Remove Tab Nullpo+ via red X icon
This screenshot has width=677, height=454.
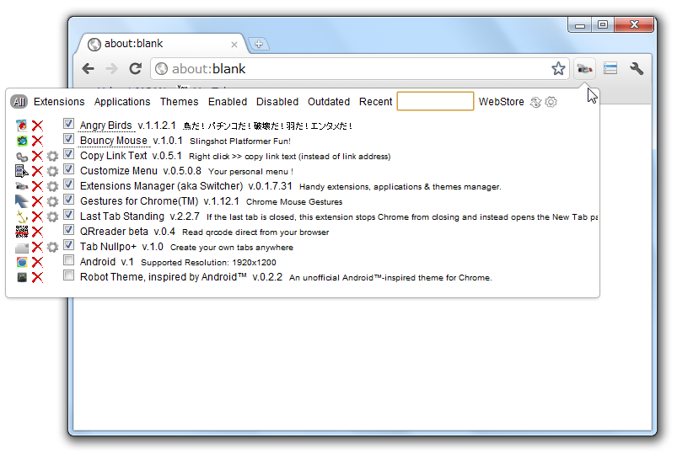click(x=38, y=247)
